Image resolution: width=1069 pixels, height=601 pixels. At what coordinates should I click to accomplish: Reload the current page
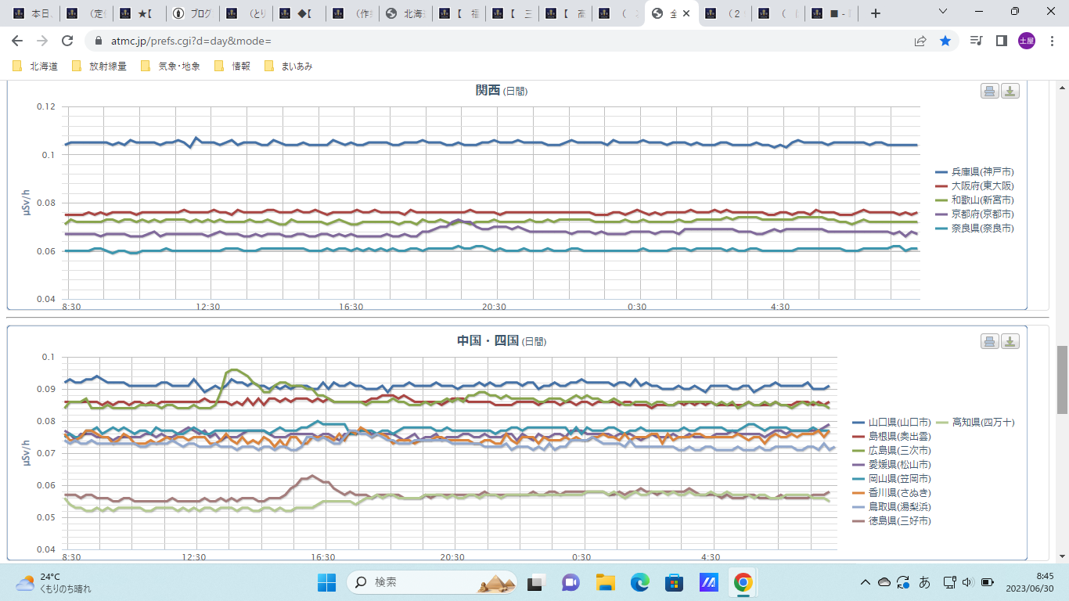(67, 41)
